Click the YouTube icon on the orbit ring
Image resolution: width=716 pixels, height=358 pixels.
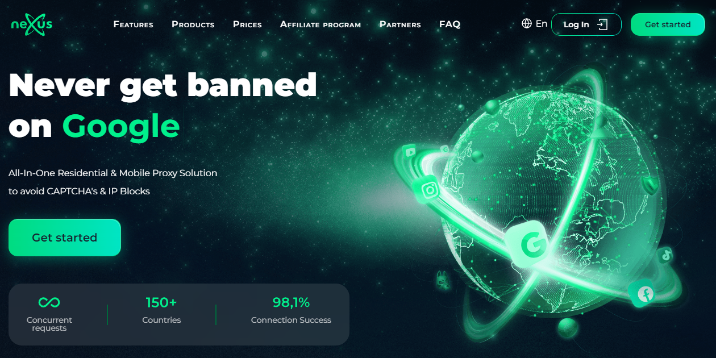pos(410,152)
